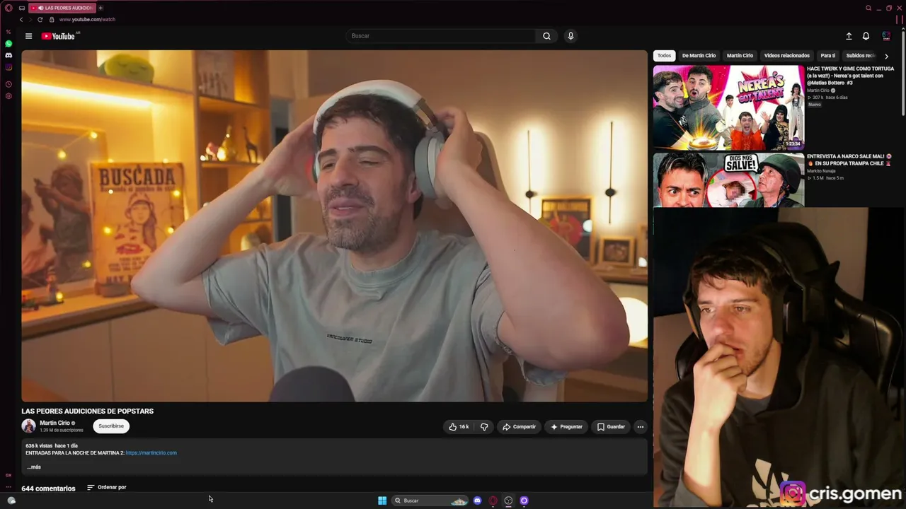The height and width of the screenshot is (509, 906).
Task: Click the Compartir share button
Action: [x=519, y=427]
